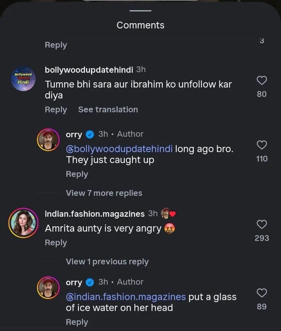The image size is (281, 331).
Task: Like orry's ice water reply heart icon
Action: (261, 293)
